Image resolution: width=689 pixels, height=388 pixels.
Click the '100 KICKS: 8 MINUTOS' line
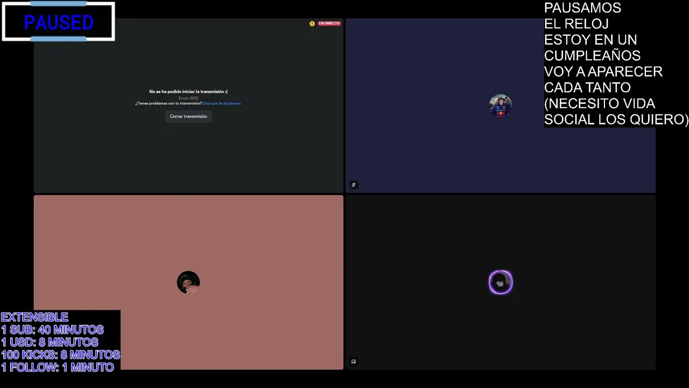pos(60,355)
